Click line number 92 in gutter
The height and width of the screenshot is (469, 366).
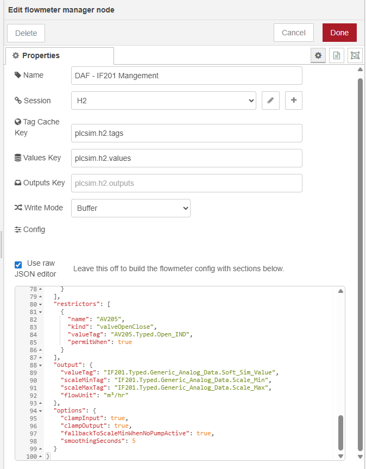click(x=33, y=396)
